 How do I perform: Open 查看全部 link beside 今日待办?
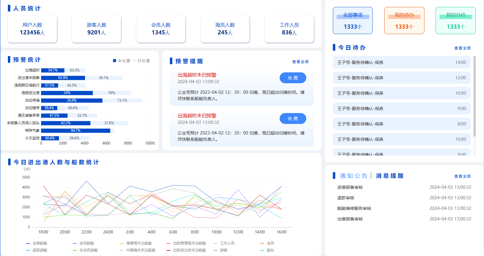tap(462, 48)
